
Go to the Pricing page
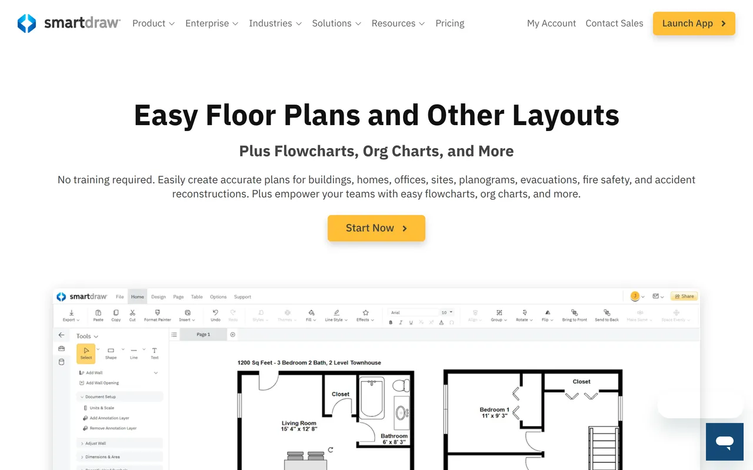[450, 23]
